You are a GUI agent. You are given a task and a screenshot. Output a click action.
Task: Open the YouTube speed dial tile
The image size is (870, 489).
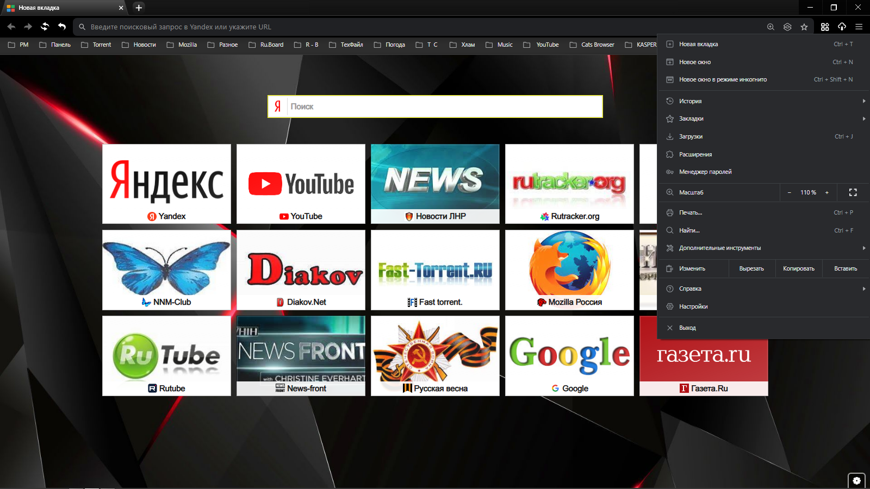point(301,184)
